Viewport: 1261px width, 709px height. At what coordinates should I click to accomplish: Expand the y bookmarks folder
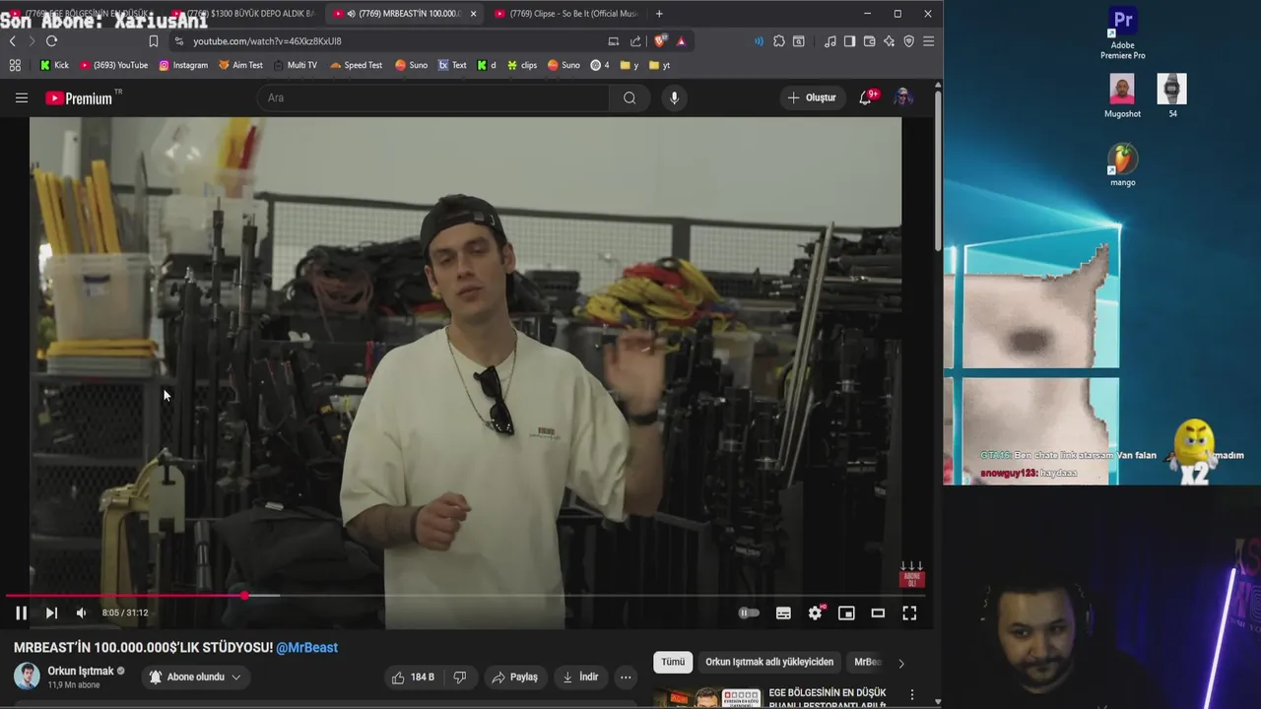(x=630, y=65)
